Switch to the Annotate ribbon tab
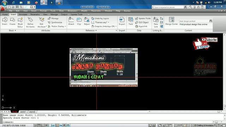The height and width of the screenshot is (127, 226). (x=23, y=14)
